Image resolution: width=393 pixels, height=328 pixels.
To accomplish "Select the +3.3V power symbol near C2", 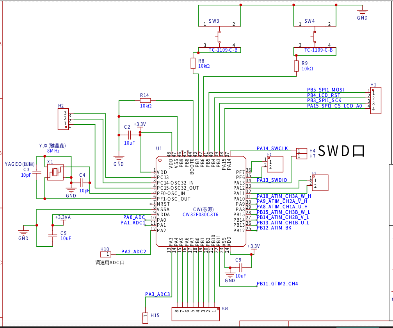I will point(140,126).
